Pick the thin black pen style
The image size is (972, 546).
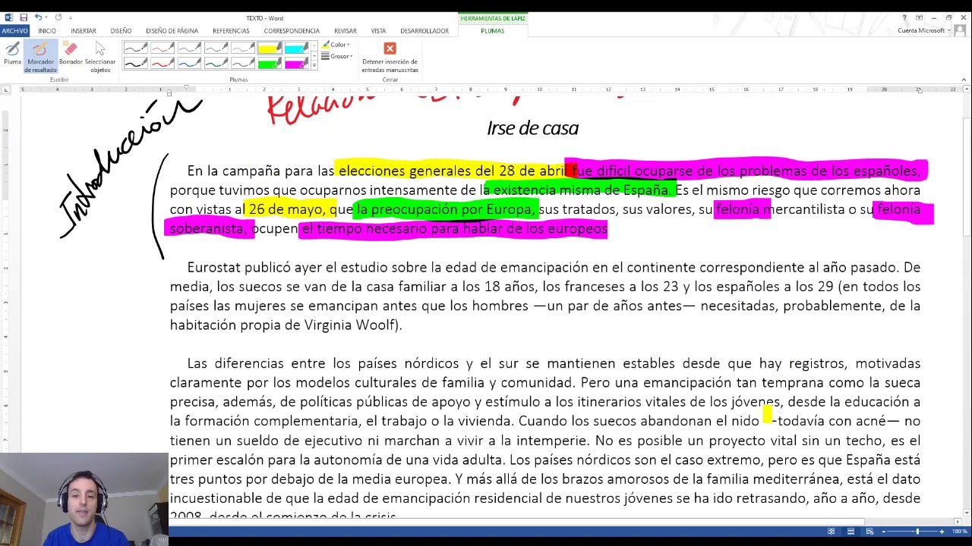136,49
